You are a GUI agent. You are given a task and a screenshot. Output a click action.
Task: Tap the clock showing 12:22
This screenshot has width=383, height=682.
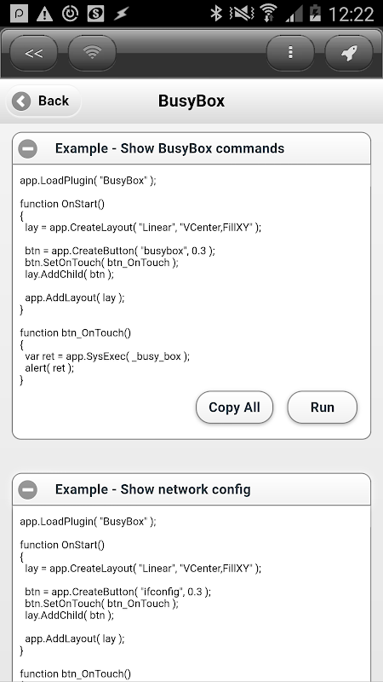(352, 14)
